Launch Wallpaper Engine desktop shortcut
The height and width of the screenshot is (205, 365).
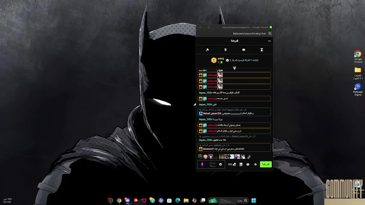[x=358, y=89]
